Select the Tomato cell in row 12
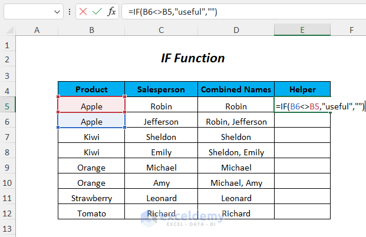 click(x=91, y=213)
